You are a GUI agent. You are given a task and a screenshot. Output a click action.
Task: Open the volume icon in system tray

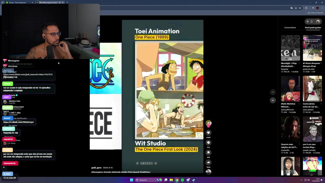point(308,180)
